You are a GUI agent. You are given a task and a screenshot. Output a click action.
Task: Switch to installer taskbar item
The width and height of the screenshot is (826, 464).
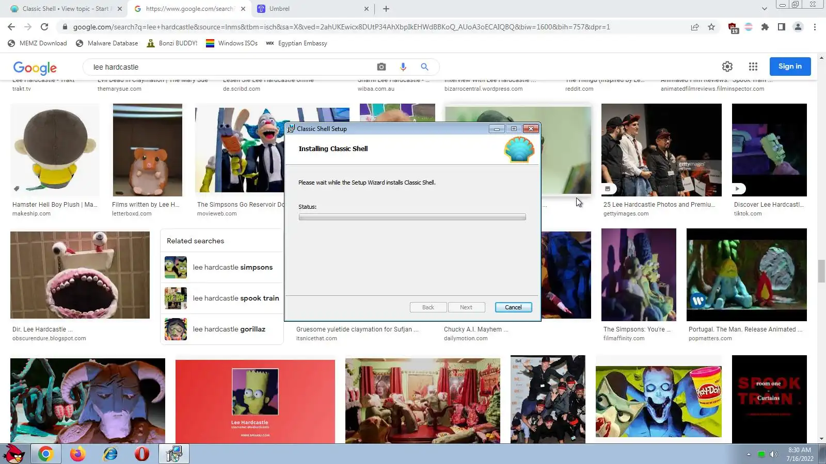click(x=173, y=454)
